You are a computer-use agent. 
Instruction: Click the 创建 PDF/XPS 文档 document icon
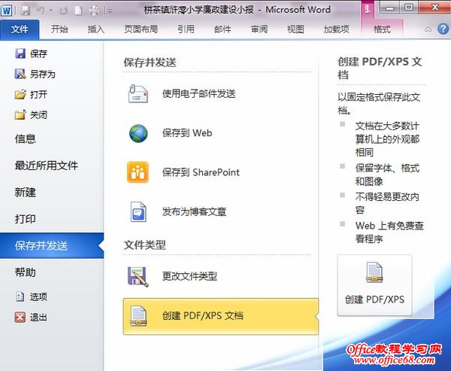tap(138, 316)
